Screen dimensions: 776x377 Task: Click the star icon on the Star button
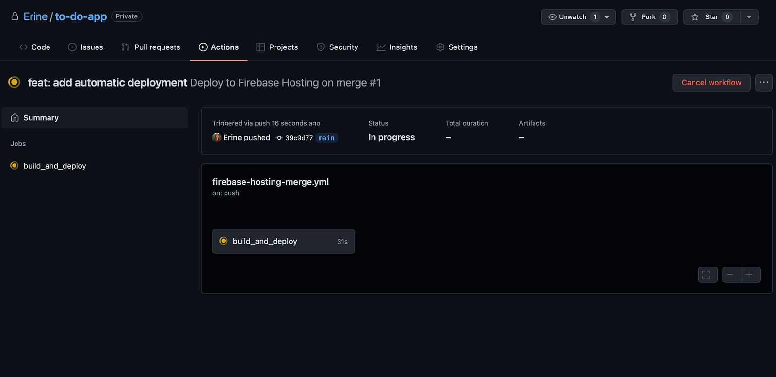tap(695, 17)
